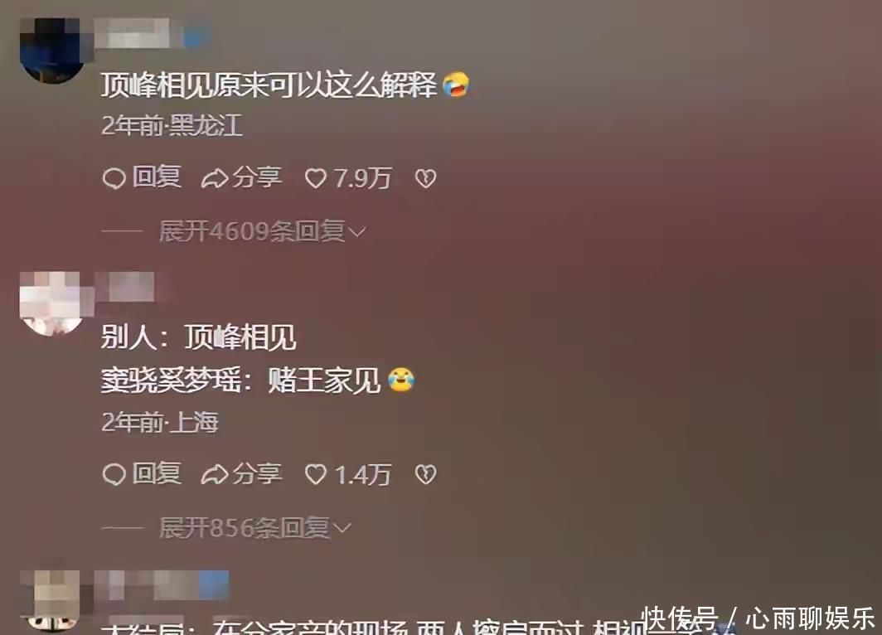Expand 展开4609条回复 replies
This screenshot has width=882, height=635.
tap(262, 231)
